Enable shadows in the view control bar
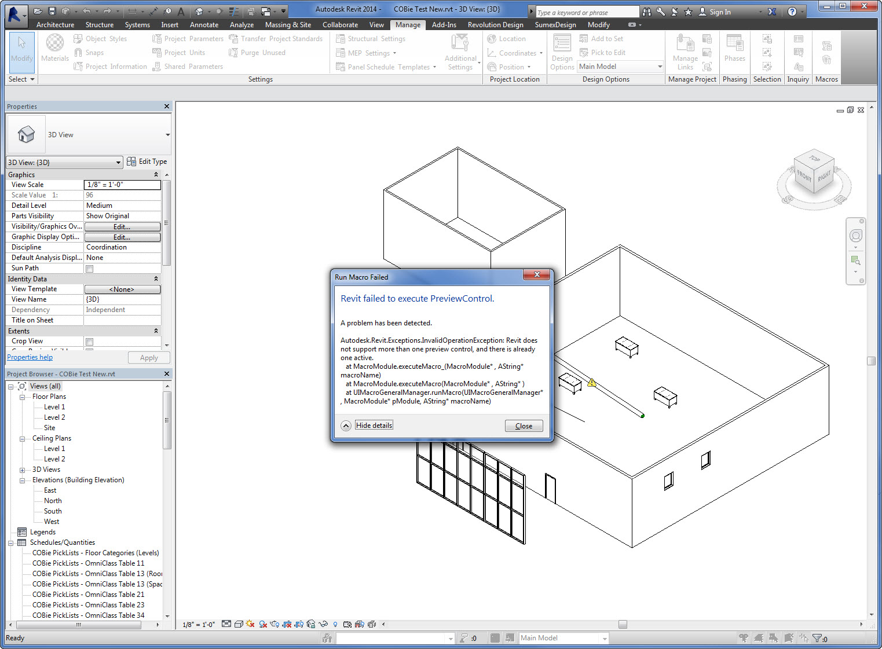This screenshot has height=649, width=882. 262,624
